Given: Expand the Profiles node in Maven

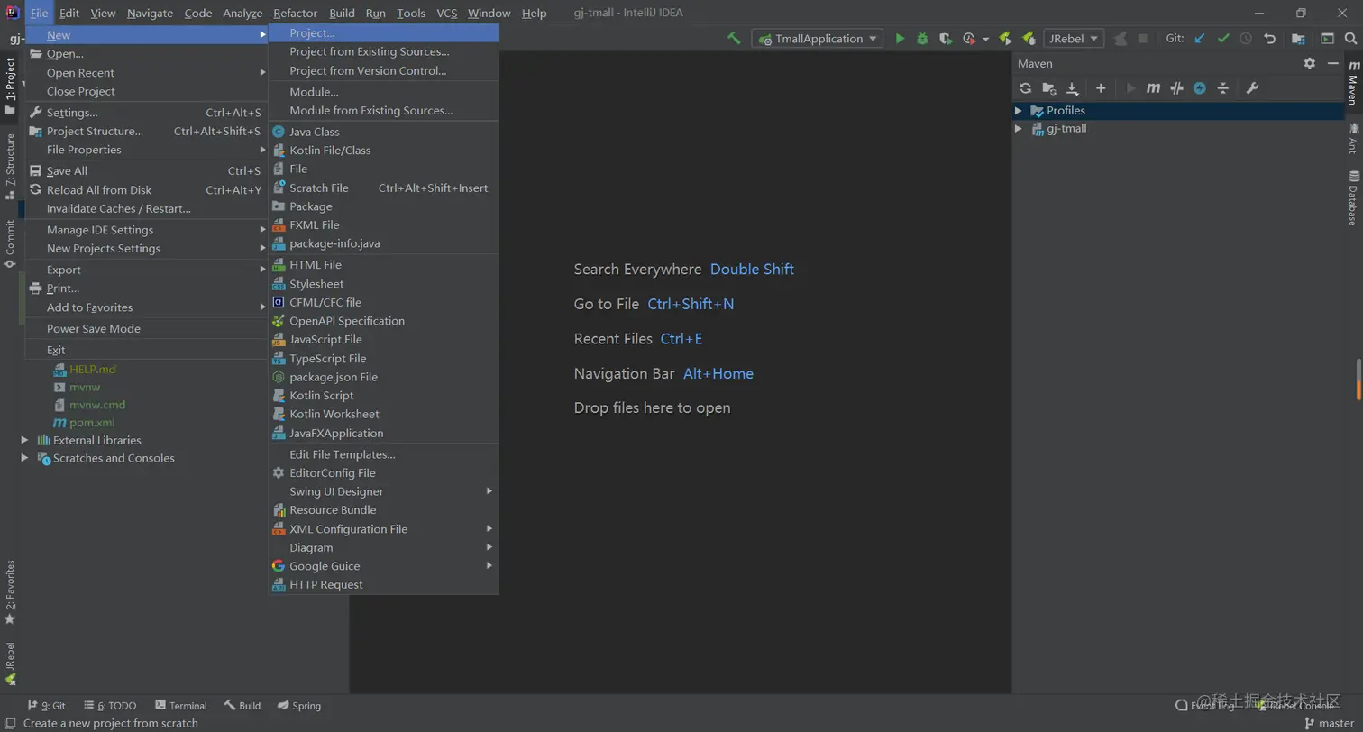Looking at the screenshot, I should tap(1019, 111).
